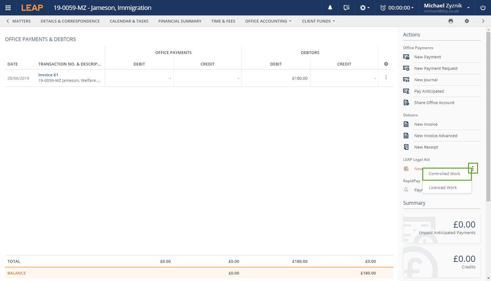The height and width of the screenshot is (281, 491).
Task: Expand the Client Funds dropdown
Action: coord(318,21)
